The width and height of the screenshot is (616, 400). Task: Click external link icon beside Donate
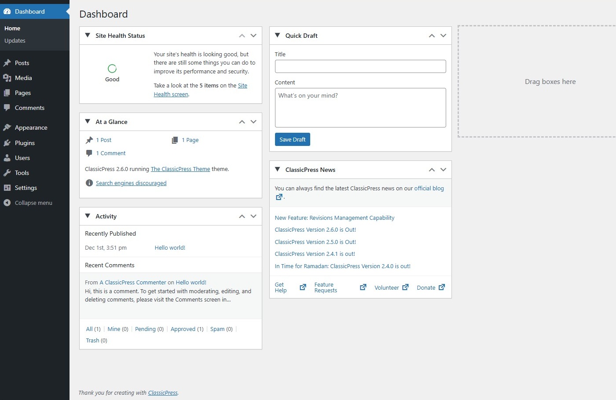442,287
